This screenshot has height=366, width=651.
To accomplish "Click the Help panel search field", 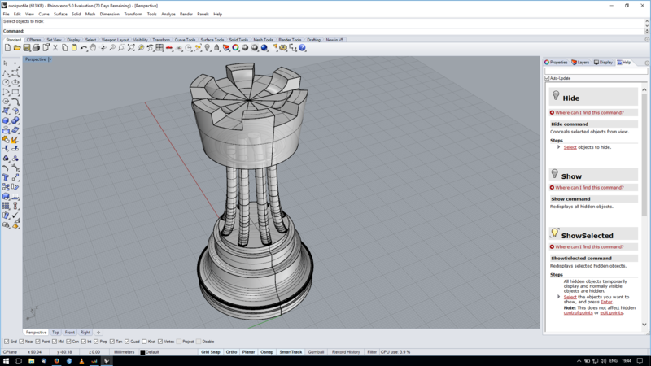I will (x=596, y=72).
